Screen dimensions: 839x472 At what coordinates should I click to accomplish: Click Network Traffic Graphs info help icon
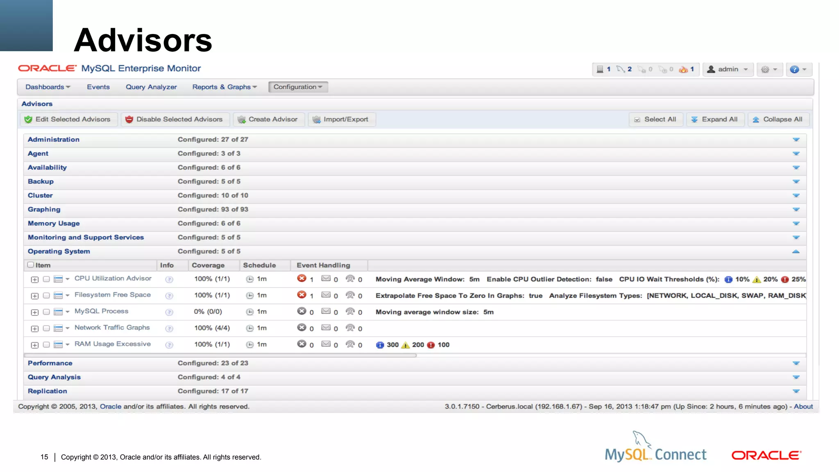tap(169, 329)
